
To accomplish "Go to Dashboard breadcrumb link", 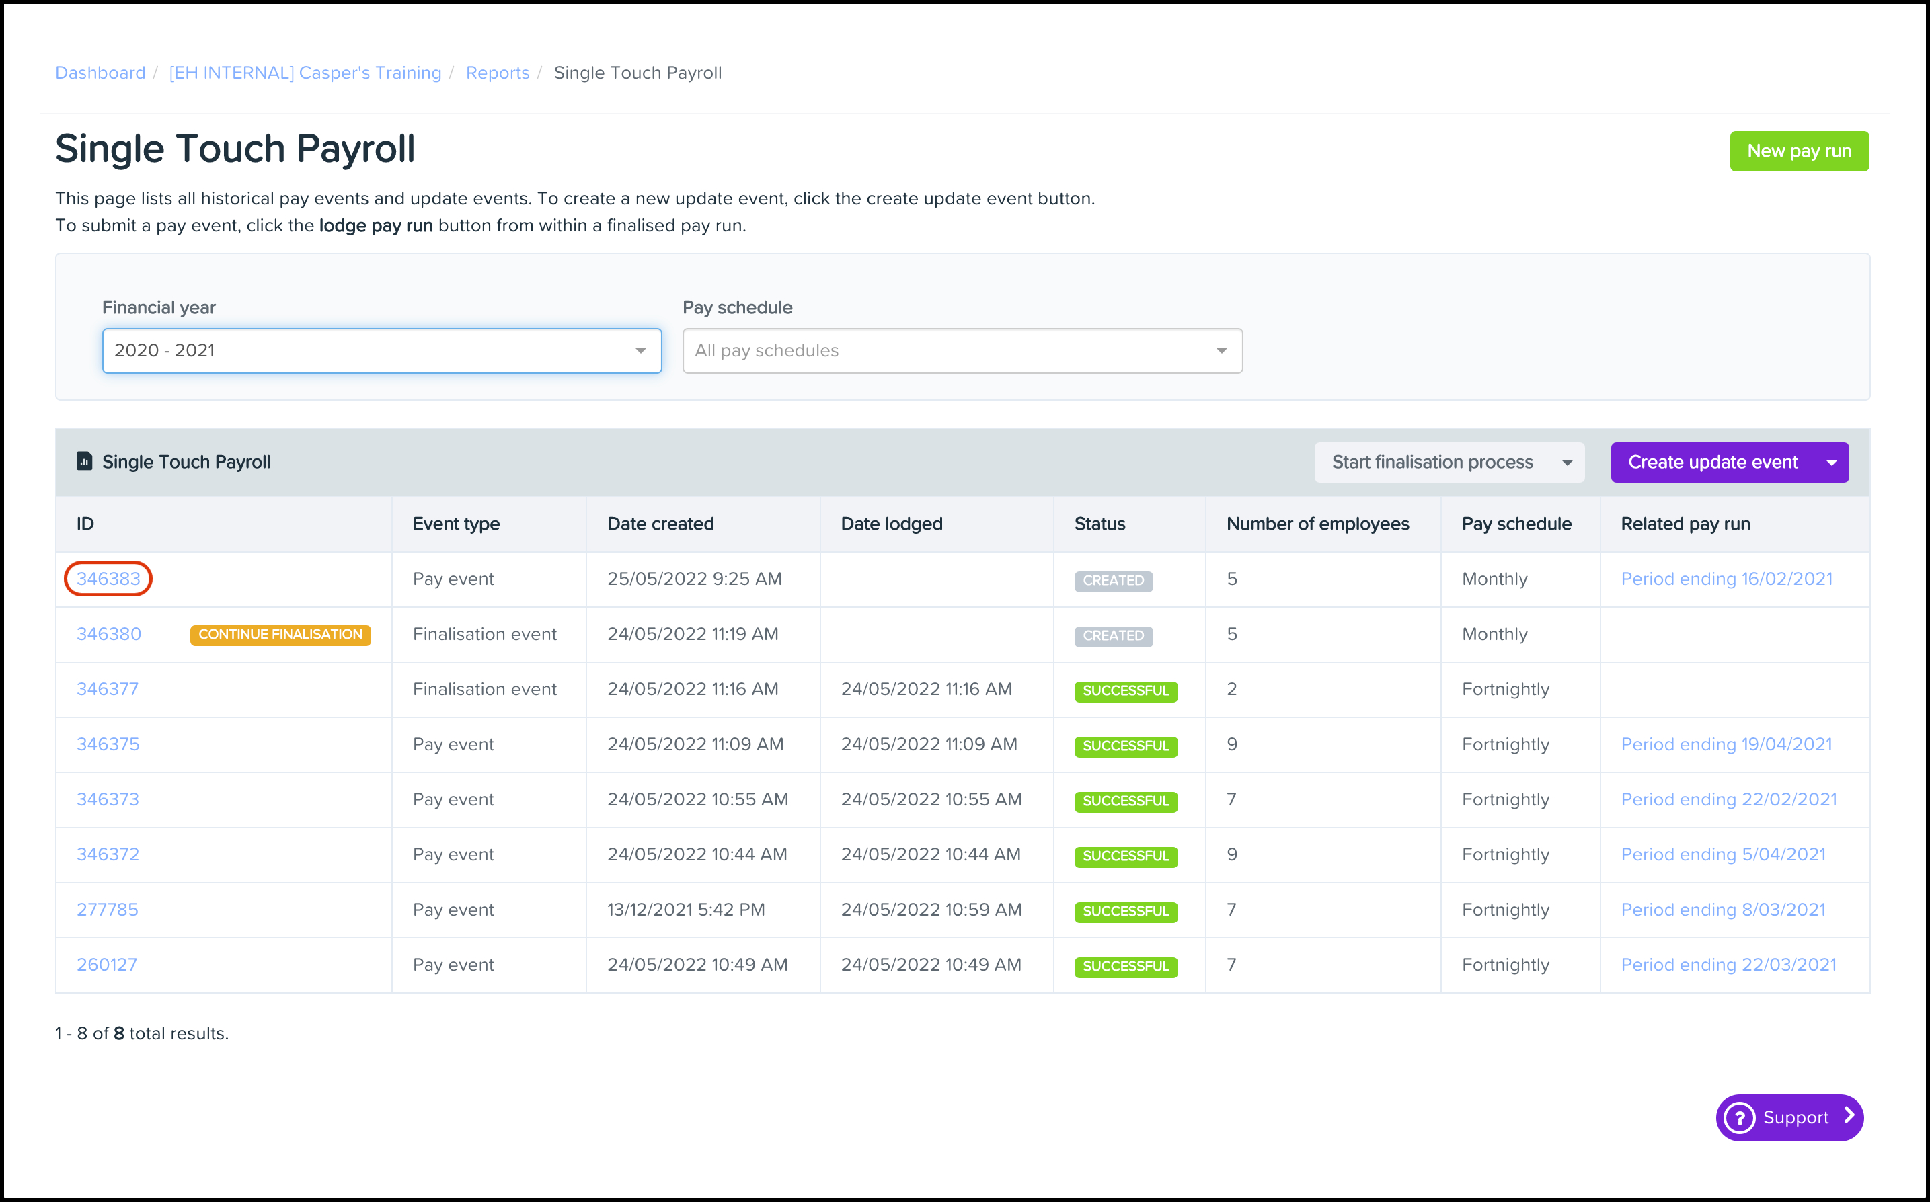I will point(100,73).
